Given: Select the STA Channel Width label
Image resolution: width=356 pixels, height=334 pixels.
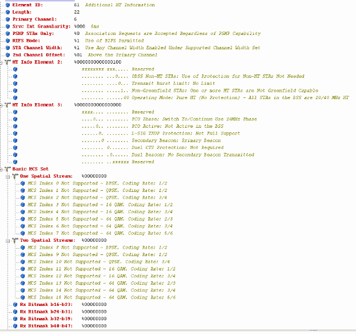Looking at the screenshot, I should point(37,48).
